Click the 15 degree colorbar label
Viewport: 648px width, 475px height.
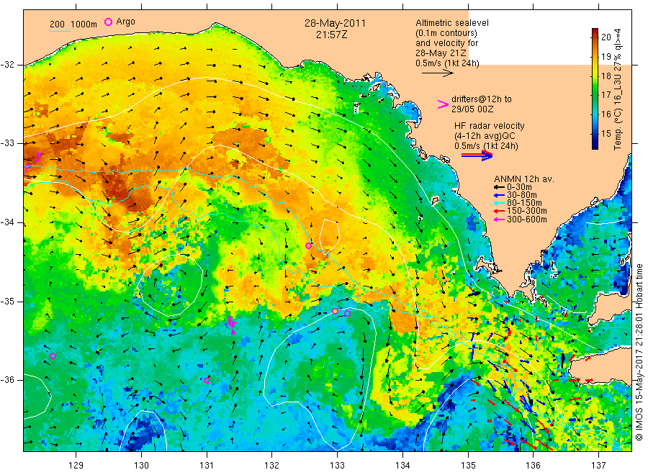[x=606, y=133]
